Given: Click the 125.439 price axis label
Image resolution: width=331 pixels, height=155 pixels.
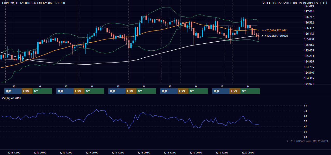Looking at the screenshot, I should click(x=309, y=50).
